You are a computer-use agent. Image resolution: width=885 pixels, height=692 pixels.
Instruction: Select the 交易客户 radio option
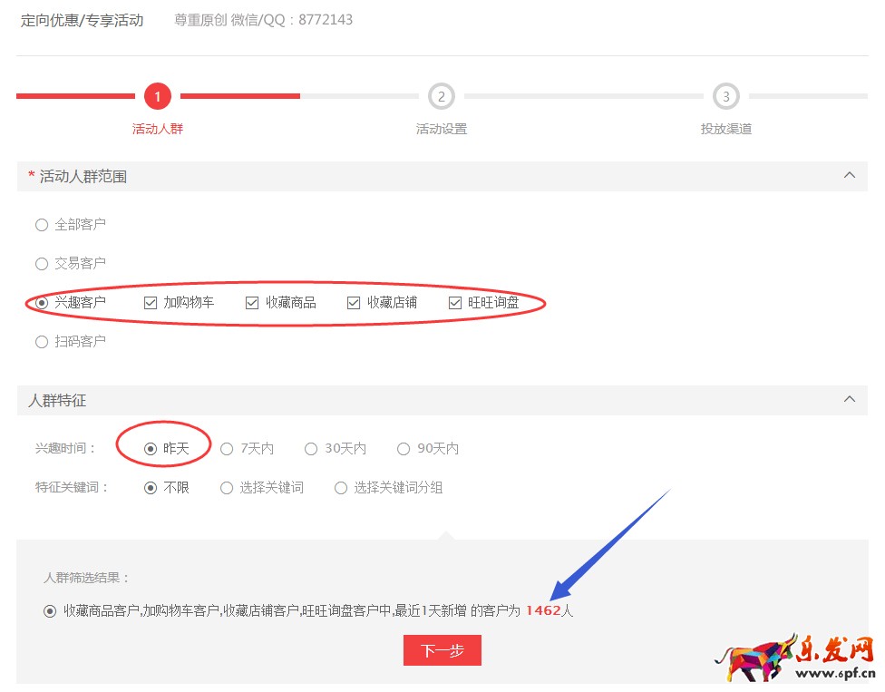(42, 264)
